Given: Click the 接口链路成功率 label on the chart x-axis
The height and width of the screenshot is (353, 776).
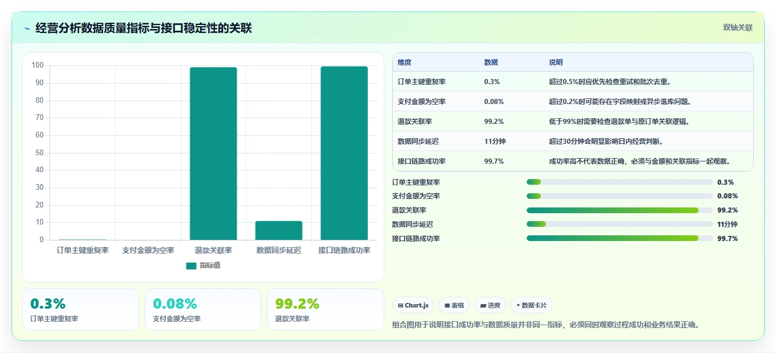Looking at the screenshot, I should [x=344, y=250].
